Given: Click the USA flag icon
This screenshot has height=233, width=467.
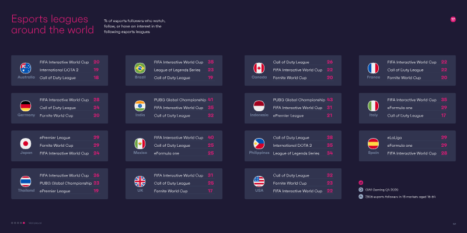Looking at the screenshot, I should (x=259, y=182).
